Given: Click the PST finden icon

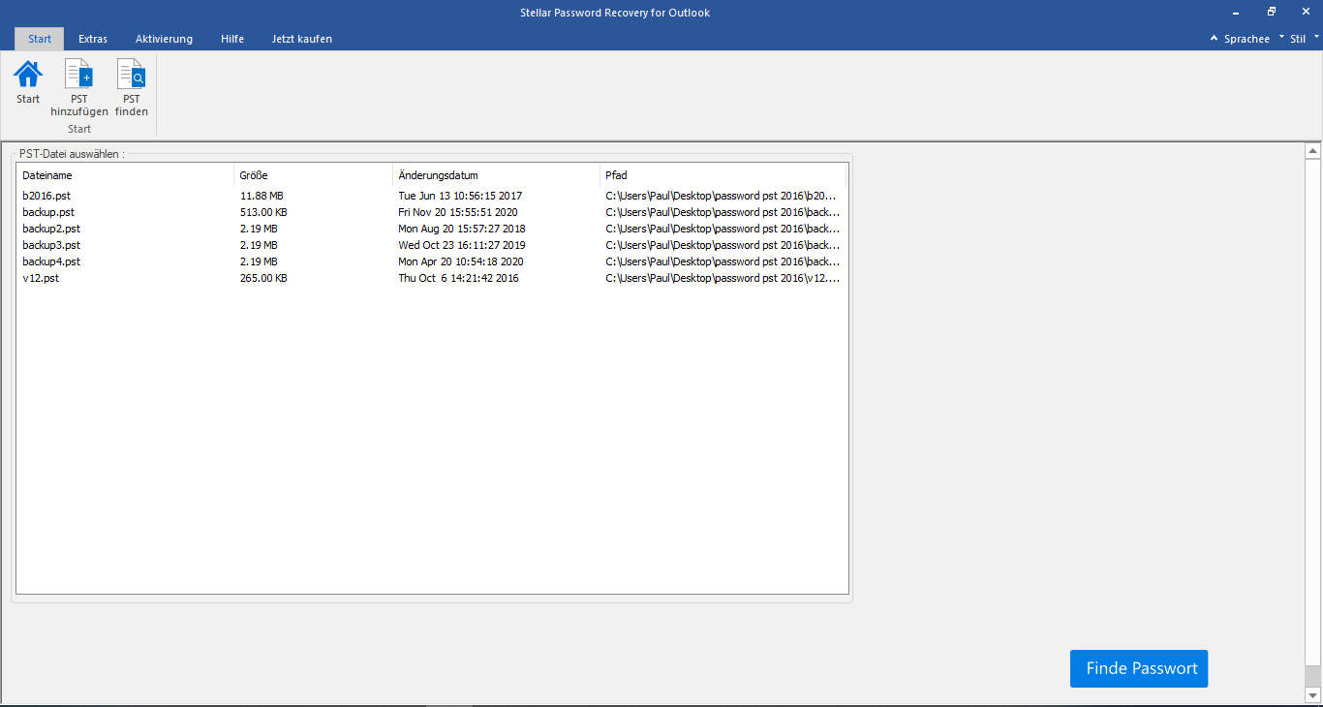Looking at the screenshot, I should pos(131,75).
